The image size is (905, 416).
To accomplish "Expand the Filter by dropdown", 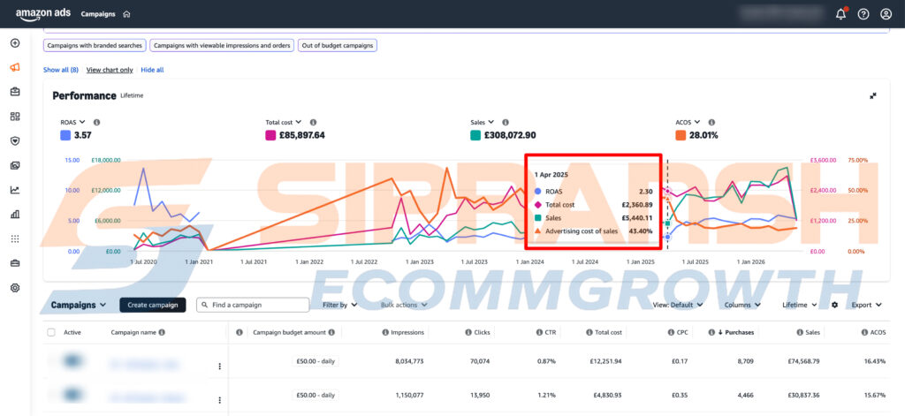I will pos(340,305).
